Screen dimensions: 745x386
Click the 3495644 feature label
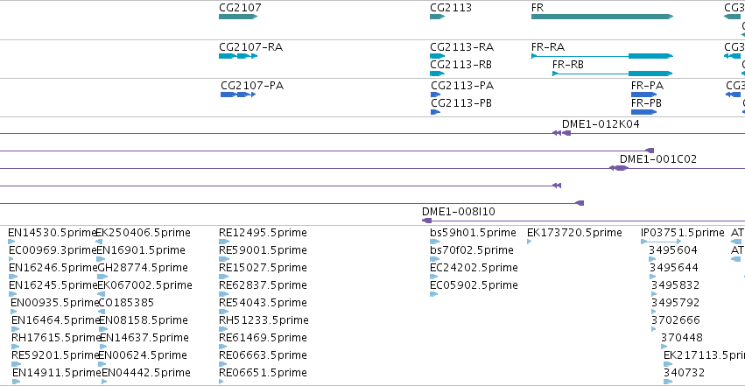[674, 268]
